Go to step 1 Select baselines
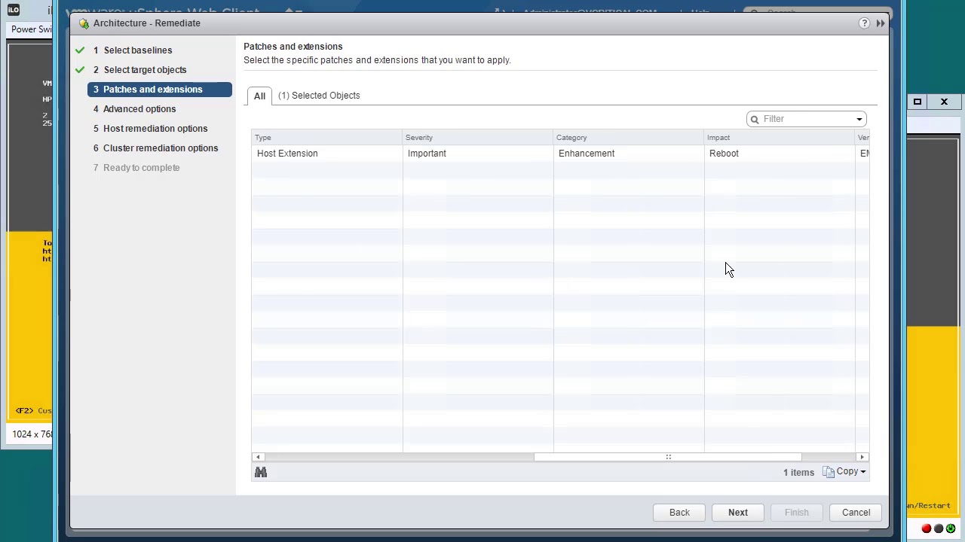Screen dimensions: 965x542 tap(137, 50)
